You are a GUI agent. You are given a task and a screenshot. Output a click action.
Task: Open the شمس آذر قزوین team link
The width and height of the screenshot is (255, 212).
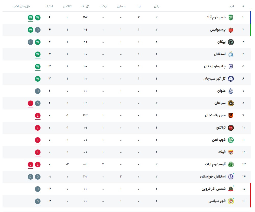tap(213, 189)
